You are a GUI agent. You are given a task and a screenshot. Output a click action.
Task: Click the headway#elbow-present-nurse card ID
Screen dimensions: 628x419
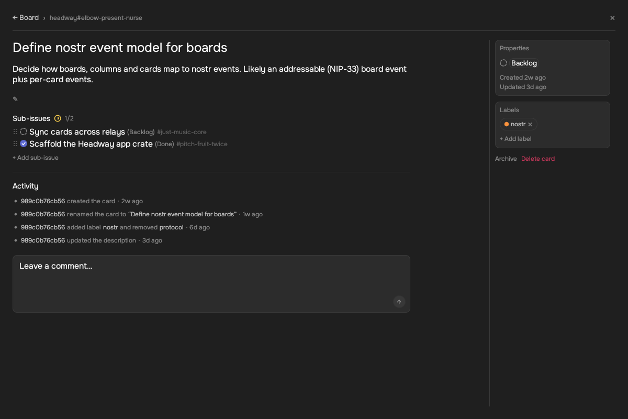pos(96,18)
